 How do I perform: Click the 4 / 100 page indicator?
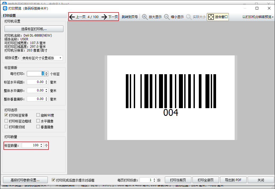tap(93, 17)
